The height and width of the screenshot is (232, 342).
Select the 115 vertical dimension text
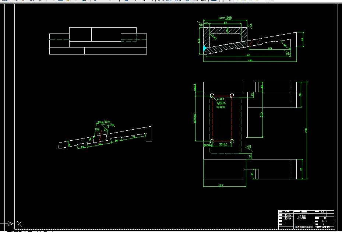tap(261, 115)
